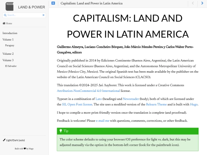Click the search magnifier icon

click(x=5, y=15)
